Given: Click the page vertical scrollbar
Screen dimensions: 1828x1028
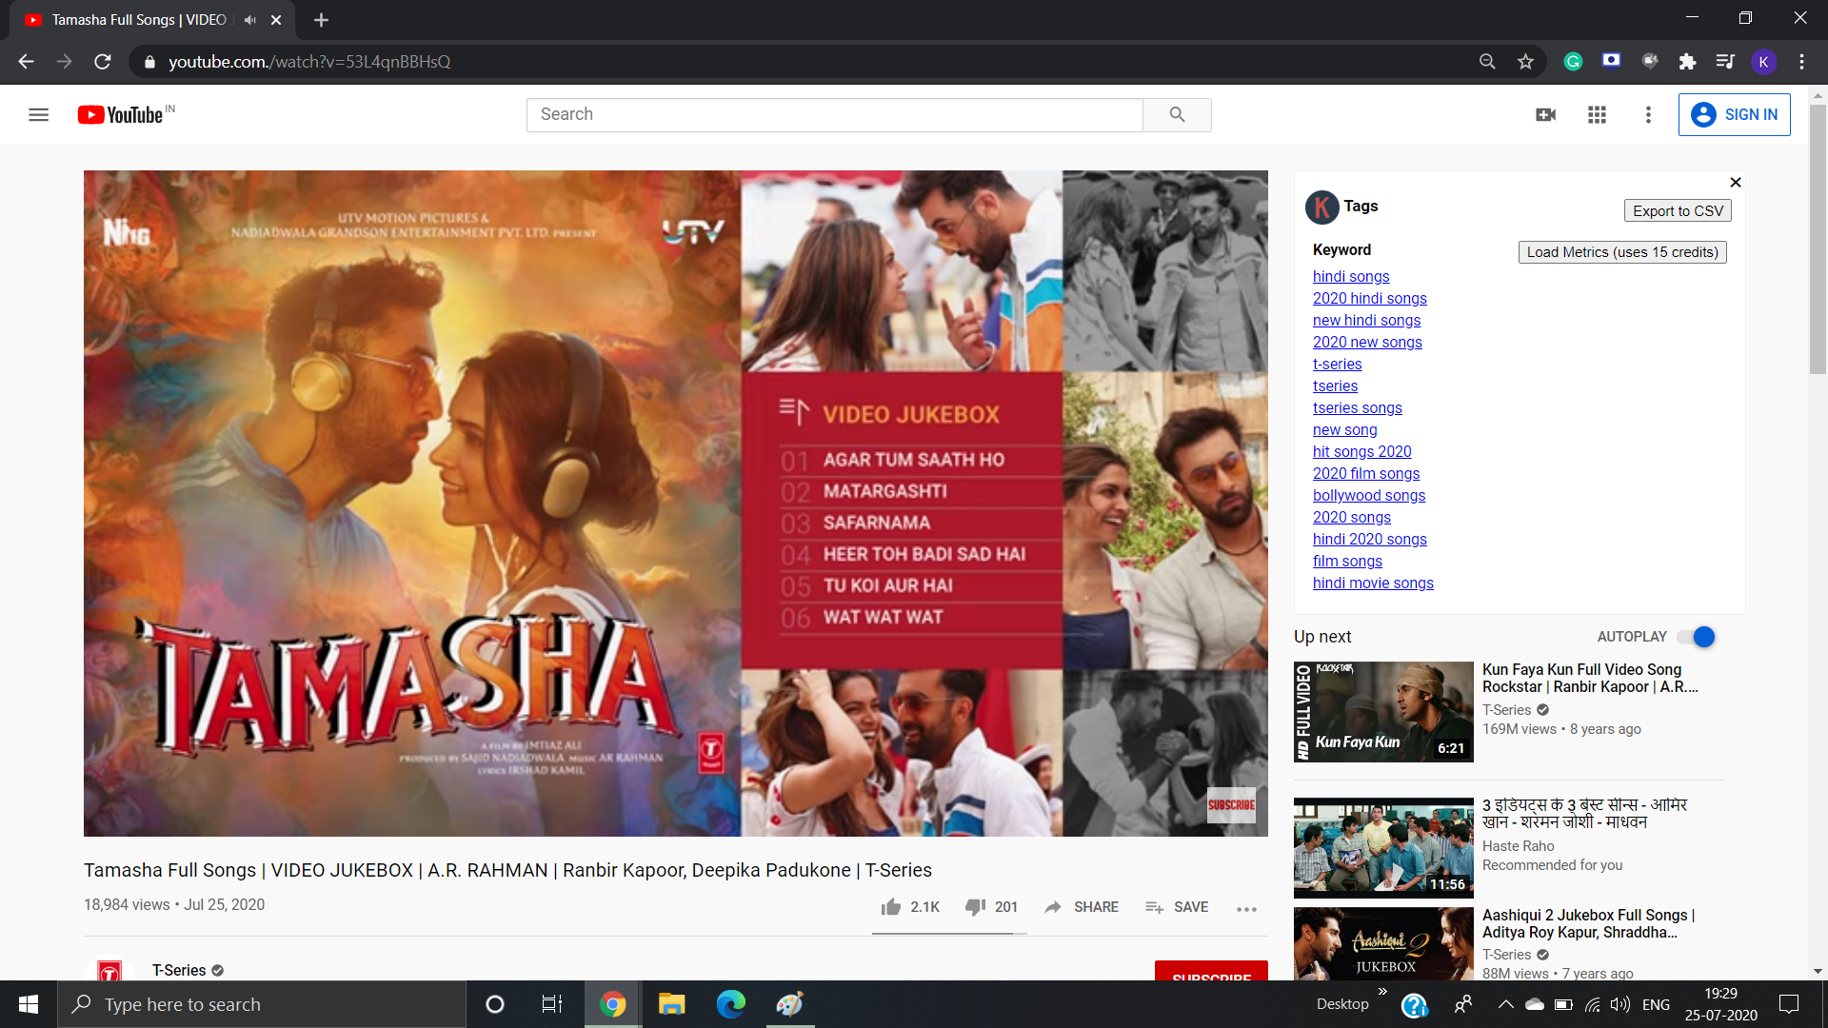Looking at the screenshot, I should coord(1818,238).
